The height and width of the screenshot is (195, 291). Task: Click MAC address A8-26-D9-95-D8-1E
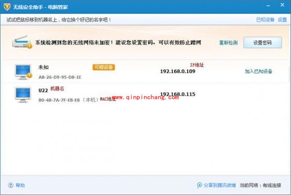[60, 77]
